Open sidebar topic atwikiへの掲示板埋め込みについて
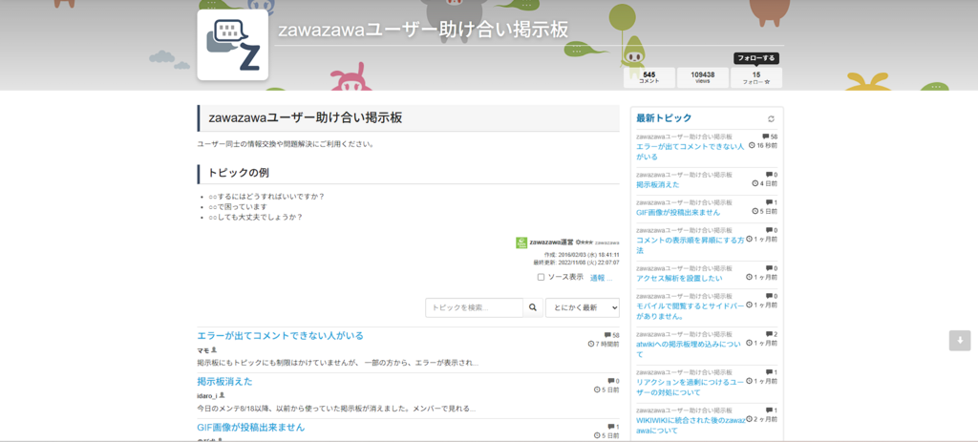Screen dimensions: 978x442 (688, 349)
